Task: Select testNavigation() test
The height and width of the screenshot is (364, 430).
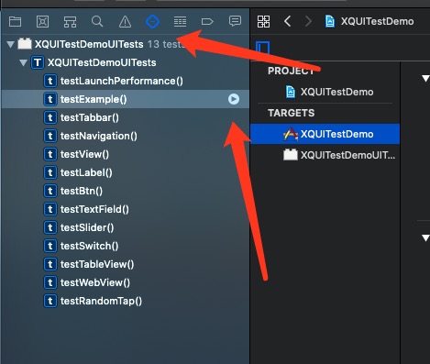Action: 99,136
